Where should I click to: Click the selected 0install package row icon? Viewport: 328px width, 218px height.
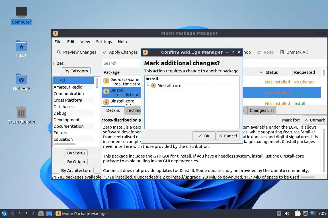coord(106,91)
